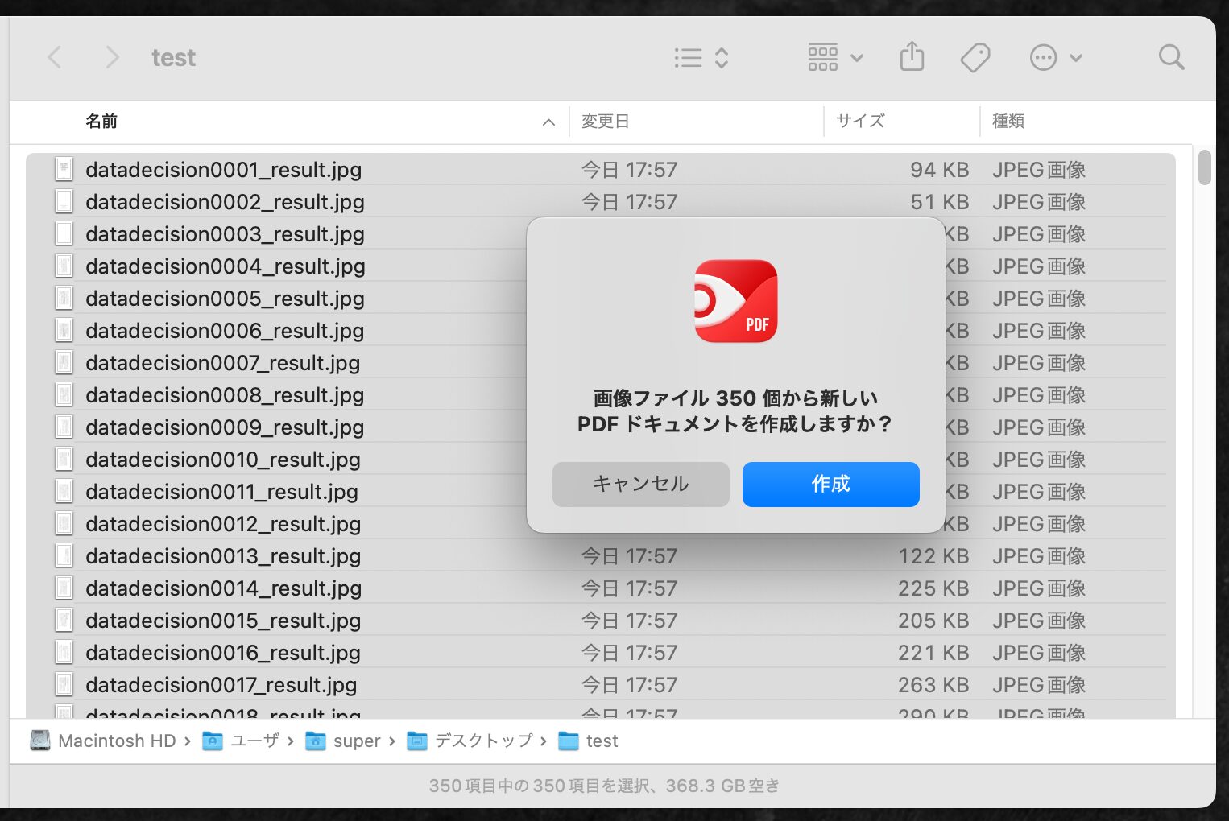The width and height of the screenshot is (1229, 821).
Task: Click the vertical scrollbar thumb
Action: pos(1204,168)
